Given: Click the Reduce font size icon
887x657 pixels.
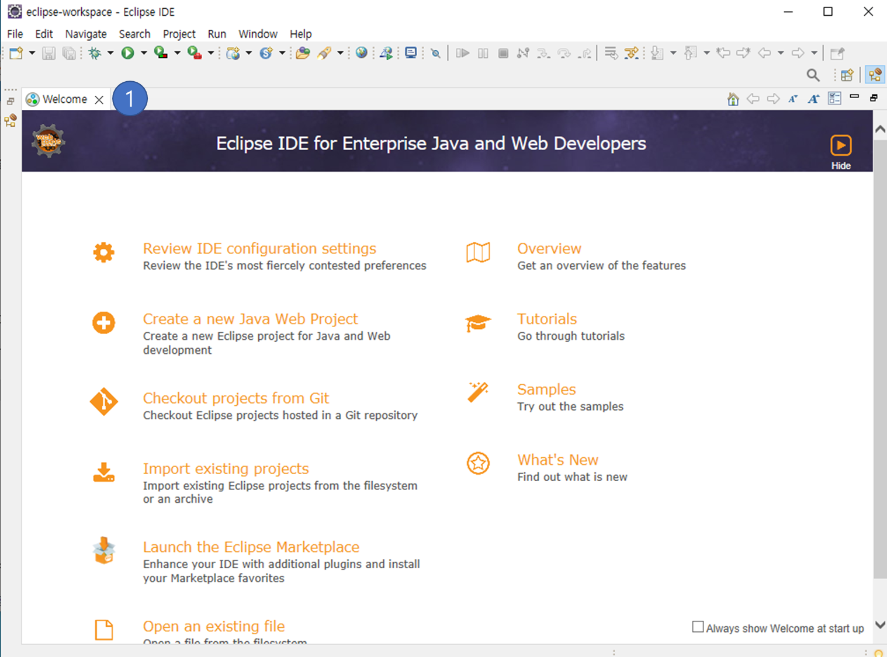Looking at the screenshot, I should [x=793, y=99].
